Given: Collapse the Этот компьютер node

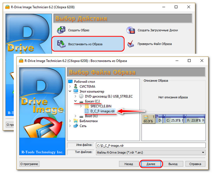Looking at the screenshot, I should tap(70, 91).
